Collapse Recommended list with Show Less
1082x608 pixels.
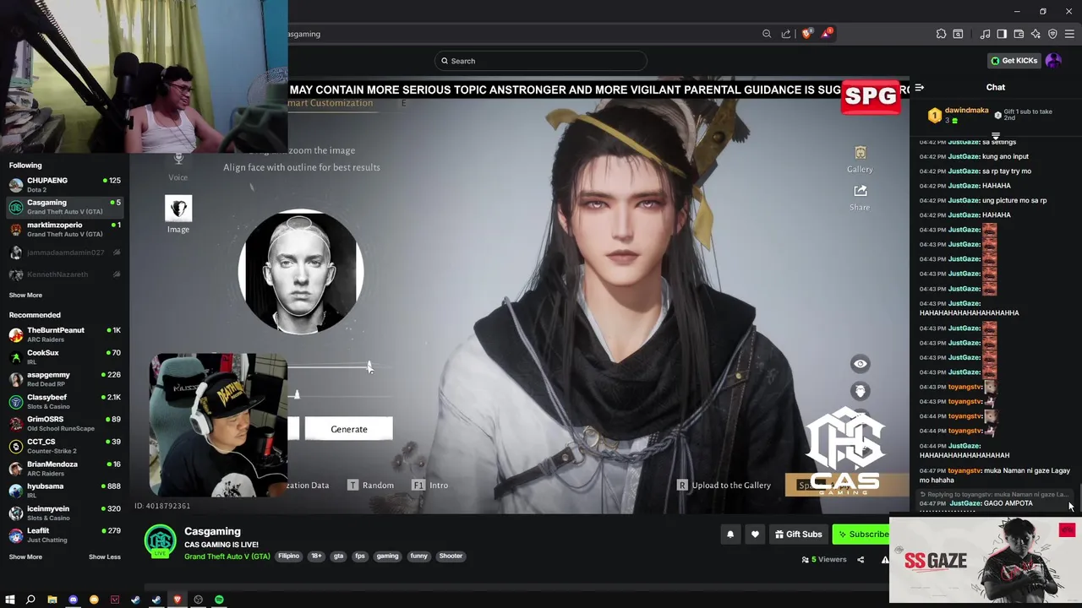coord(104,556)
